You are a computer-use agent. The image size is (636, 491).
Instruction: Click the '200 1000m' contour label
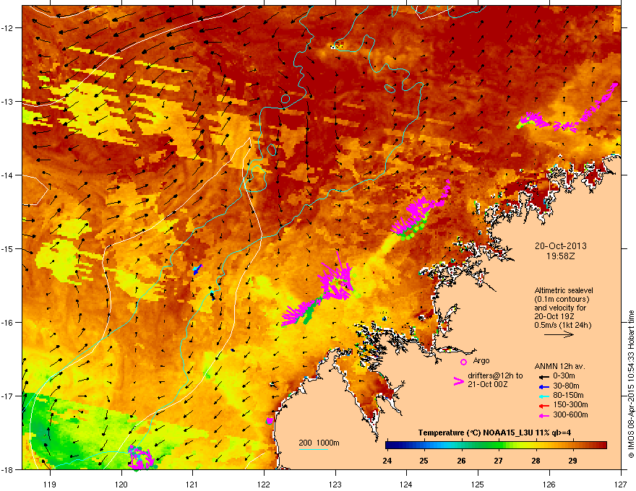(319, 443)
